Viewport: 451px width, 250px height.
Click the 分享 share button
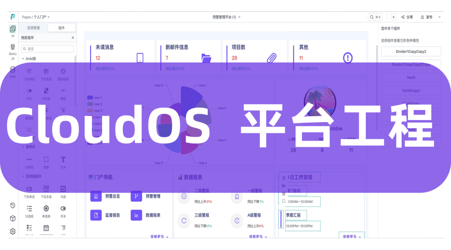(x=407, y=17)
